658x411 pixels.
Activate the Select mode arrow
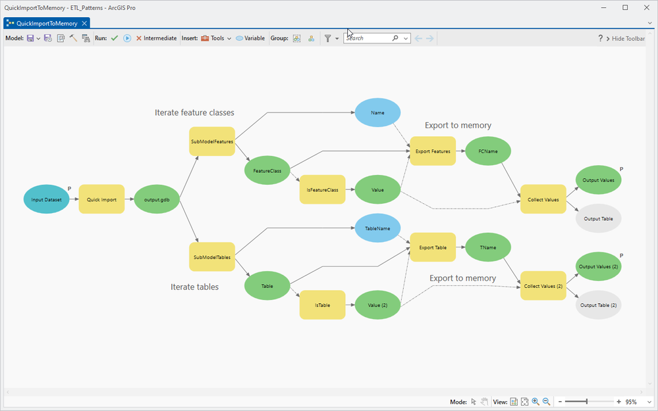[474, 402]
